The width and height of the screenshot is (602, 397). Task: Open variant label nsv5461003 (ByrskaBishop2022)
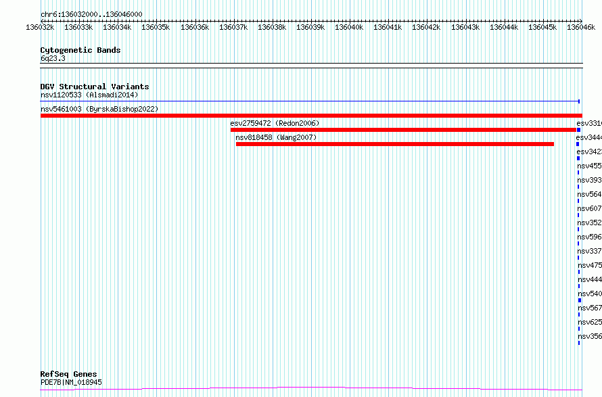(x=99, y=109)
